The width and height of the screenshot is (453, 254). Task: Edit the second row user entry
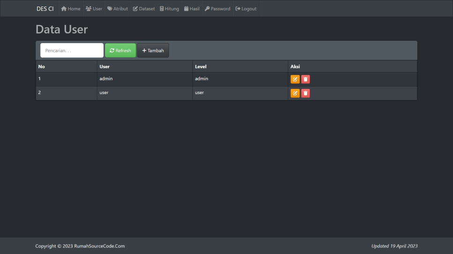click(x=295, y=93)
